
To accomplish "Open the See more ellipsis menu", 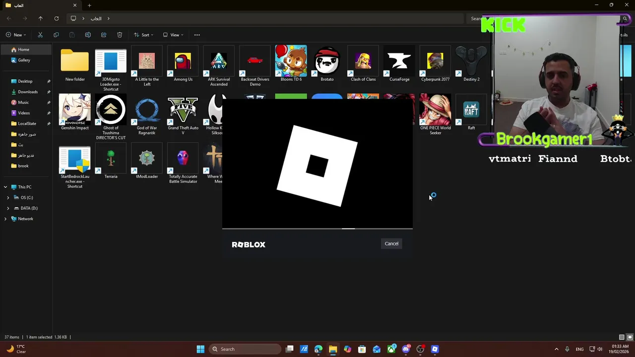I will pos(197,35).
